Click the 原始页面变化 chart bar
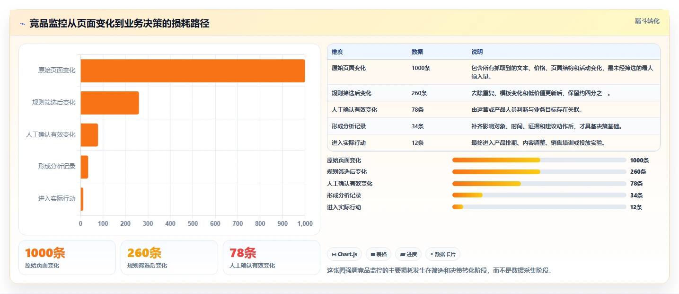The height and width of the screenshot is (294, 679). click(193, 71)
